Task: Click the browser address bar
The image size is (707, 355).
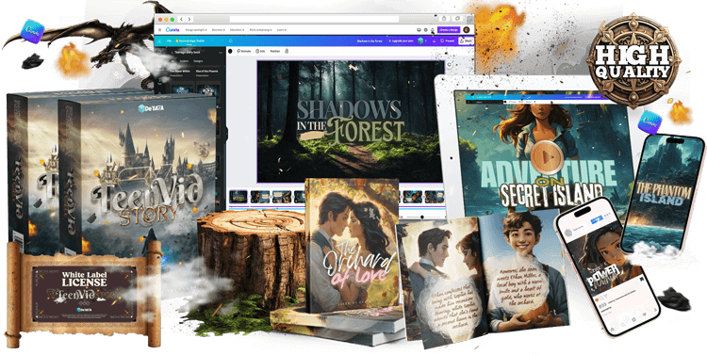Action: tap(314, 19)
